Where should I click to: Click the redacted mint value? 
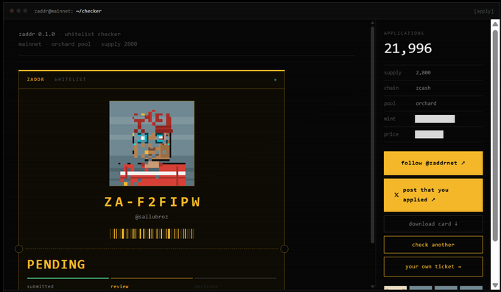[x=435, y=119]
